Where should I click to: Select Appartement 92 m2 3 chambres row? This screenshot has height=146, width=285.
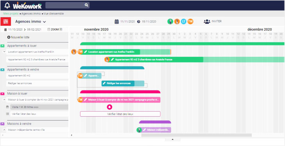click(x=37, y=59)
